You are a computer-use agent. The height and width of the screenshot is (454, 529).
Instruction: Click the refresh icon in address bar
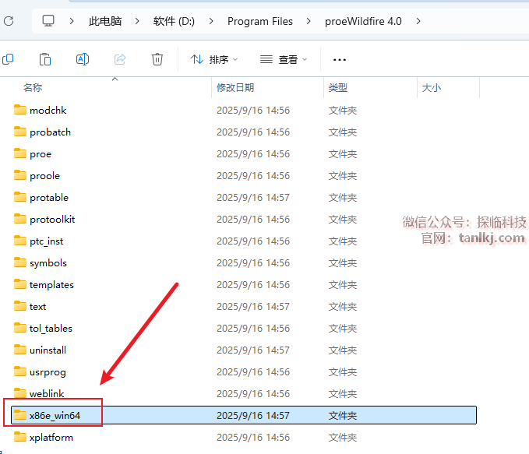click(8, 21)
